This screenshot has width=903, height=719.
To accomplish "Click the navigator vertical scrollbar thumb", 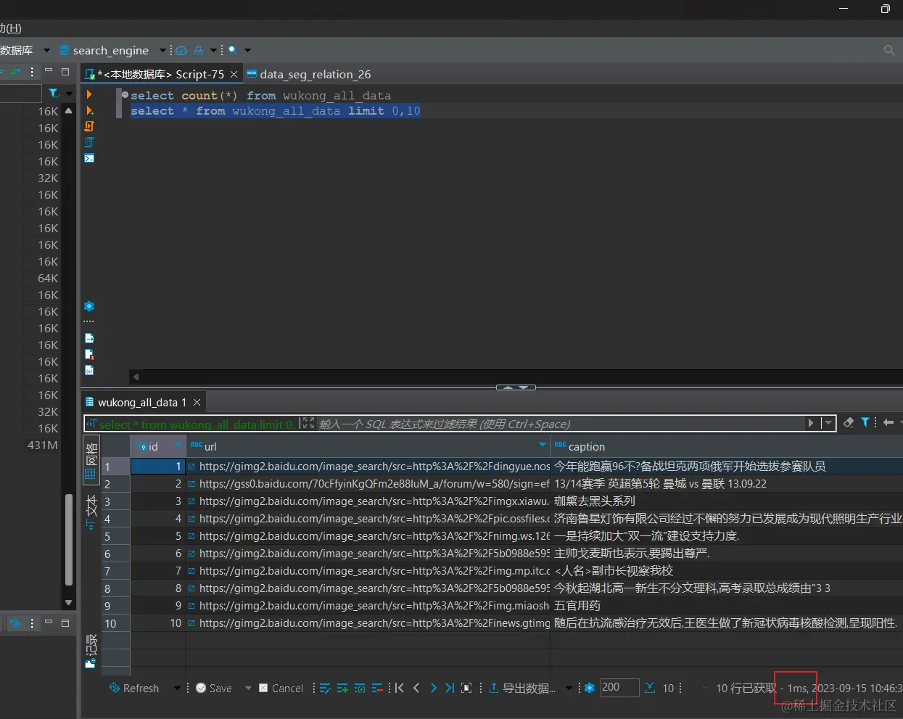I will [x=69, y=539].
